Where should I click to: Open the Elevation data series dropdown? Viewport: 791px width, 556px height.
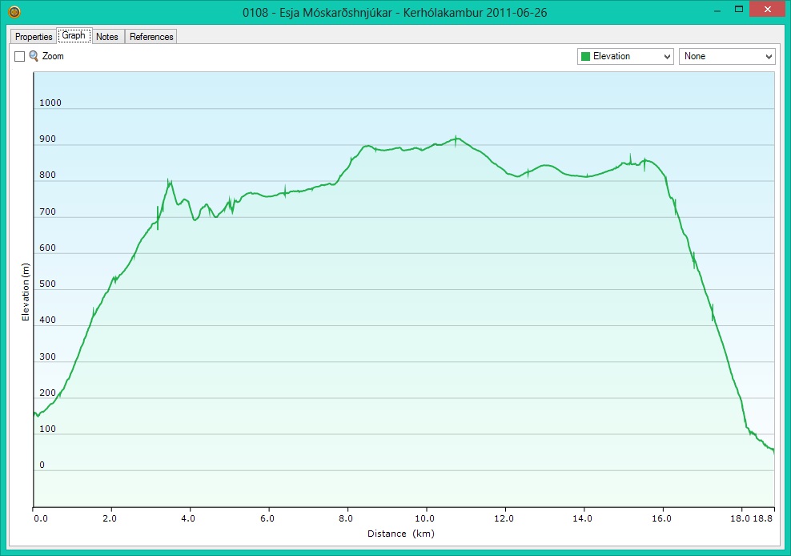(625, 56)
